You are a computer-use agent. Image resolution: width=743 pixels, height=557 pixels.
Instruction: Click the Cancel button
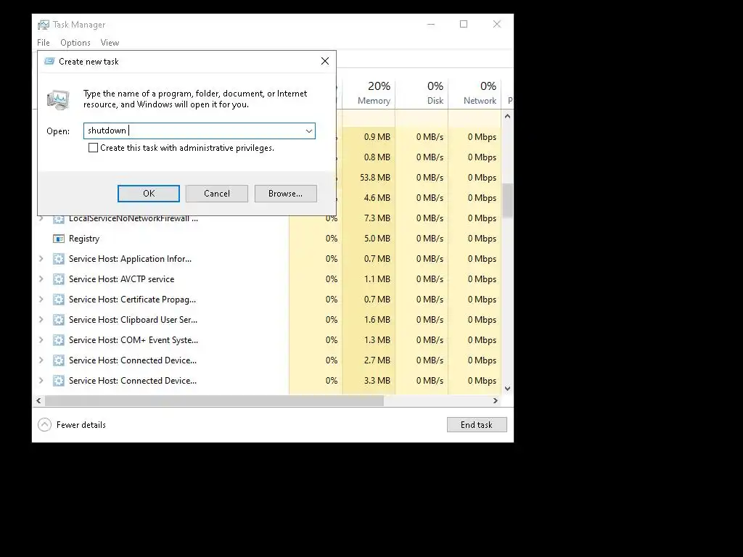point(216,194)
